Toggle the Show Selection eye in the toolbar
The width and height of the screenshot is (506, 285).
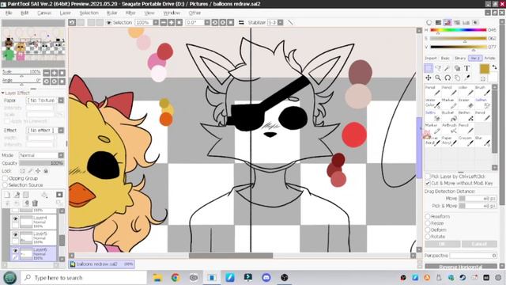[109, 23]
